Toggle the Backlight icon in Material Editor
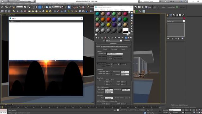The image size is (202, 114). tap(132, 16)
